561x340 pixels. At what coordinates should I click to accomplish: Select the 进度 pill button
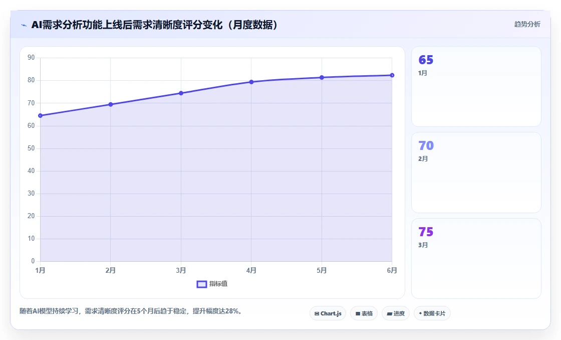396,313
